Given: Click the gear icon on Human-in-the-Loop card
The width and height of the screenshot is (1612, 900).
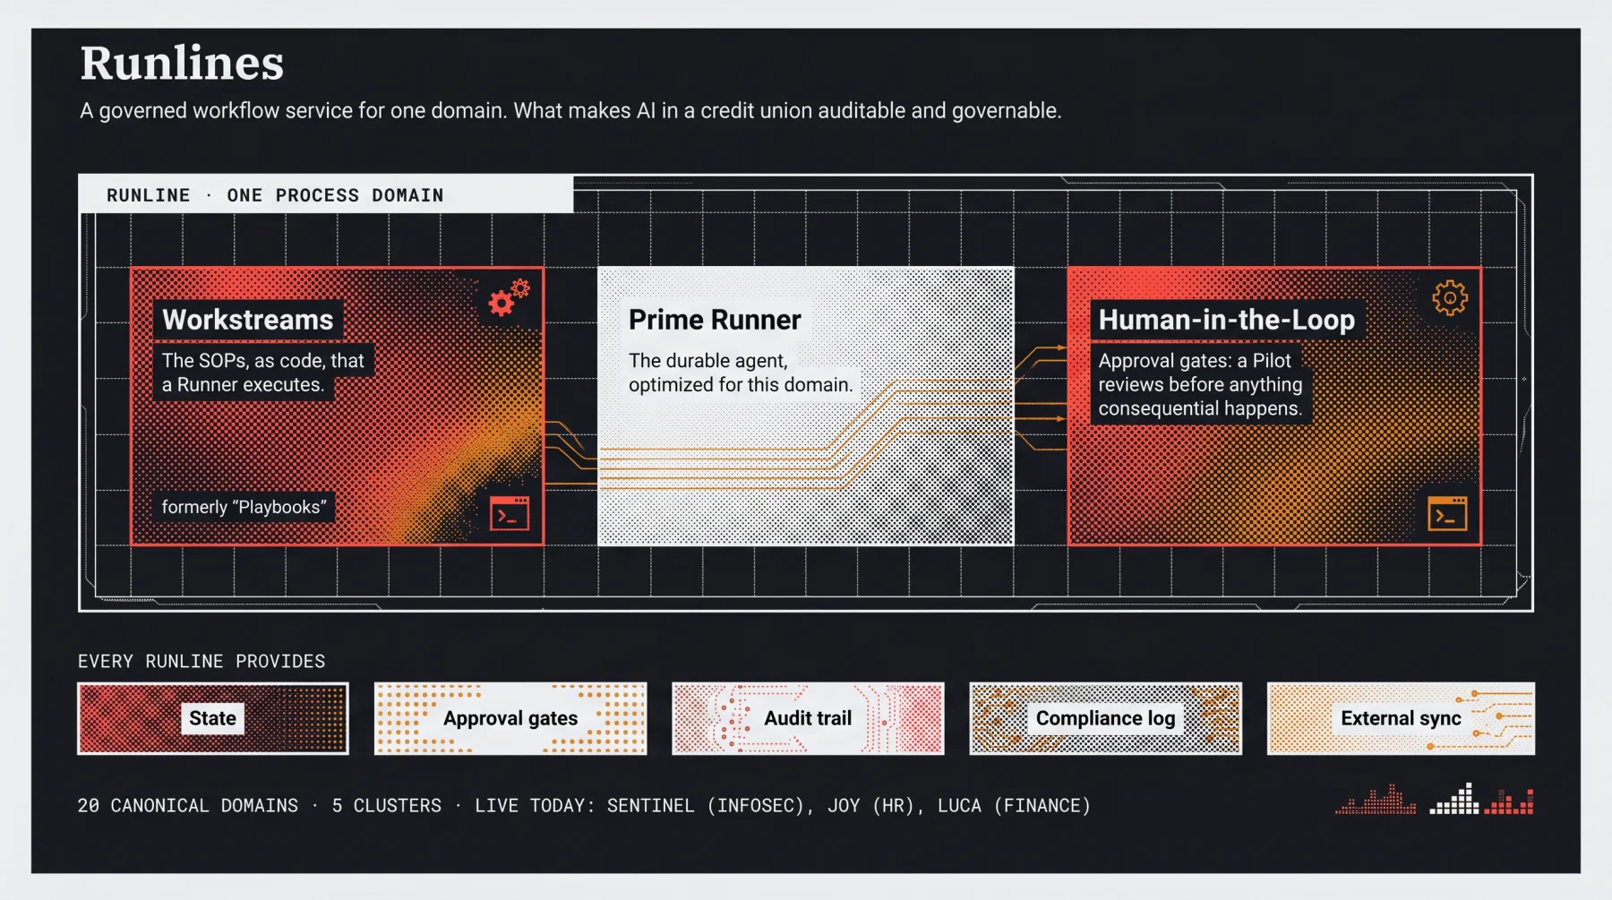Looking at the screenshot, I should click(x=1450, y=297).
